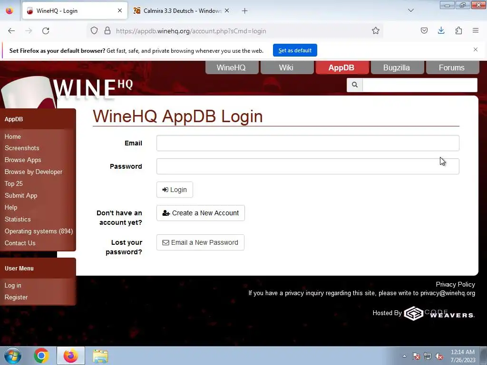The image size is (487, 365).
Task: Click Set as default button
Action: point(295,50)
